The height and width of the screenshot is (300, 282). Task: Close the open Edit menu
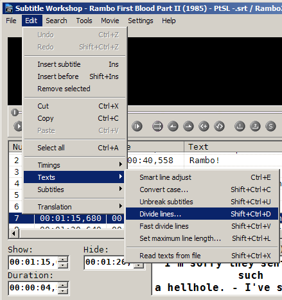point(31,21)
